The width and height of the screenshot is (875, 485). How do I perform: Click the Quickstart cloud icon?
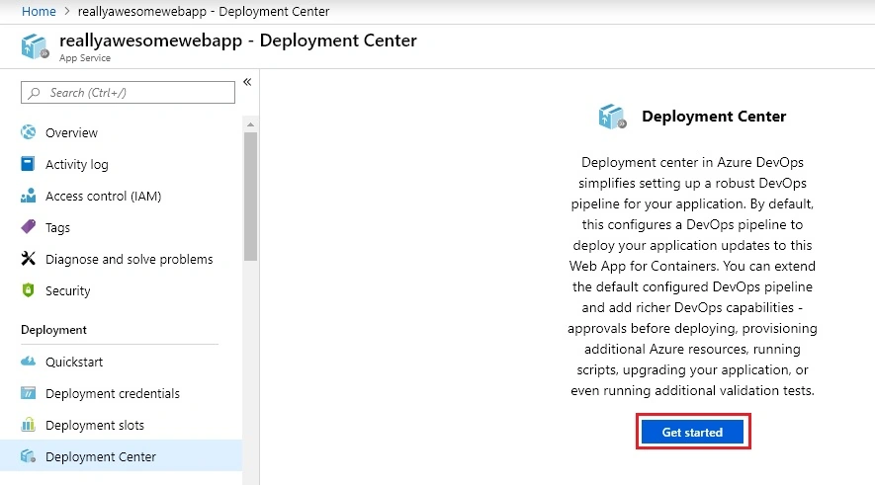[28, 362]
